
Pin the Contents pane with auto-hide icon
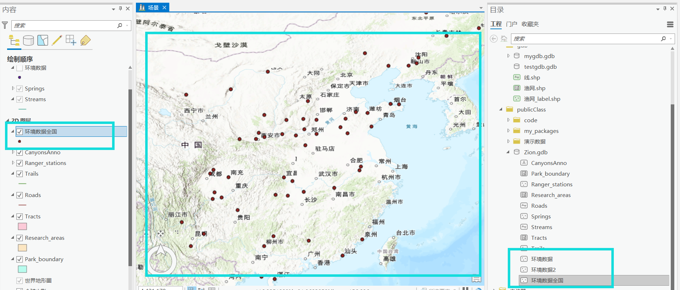(121, 9)
